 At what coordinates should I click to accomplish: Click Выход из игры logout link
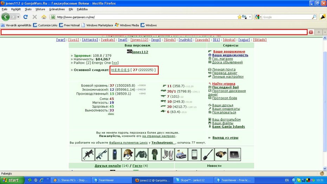click(225, 138)
